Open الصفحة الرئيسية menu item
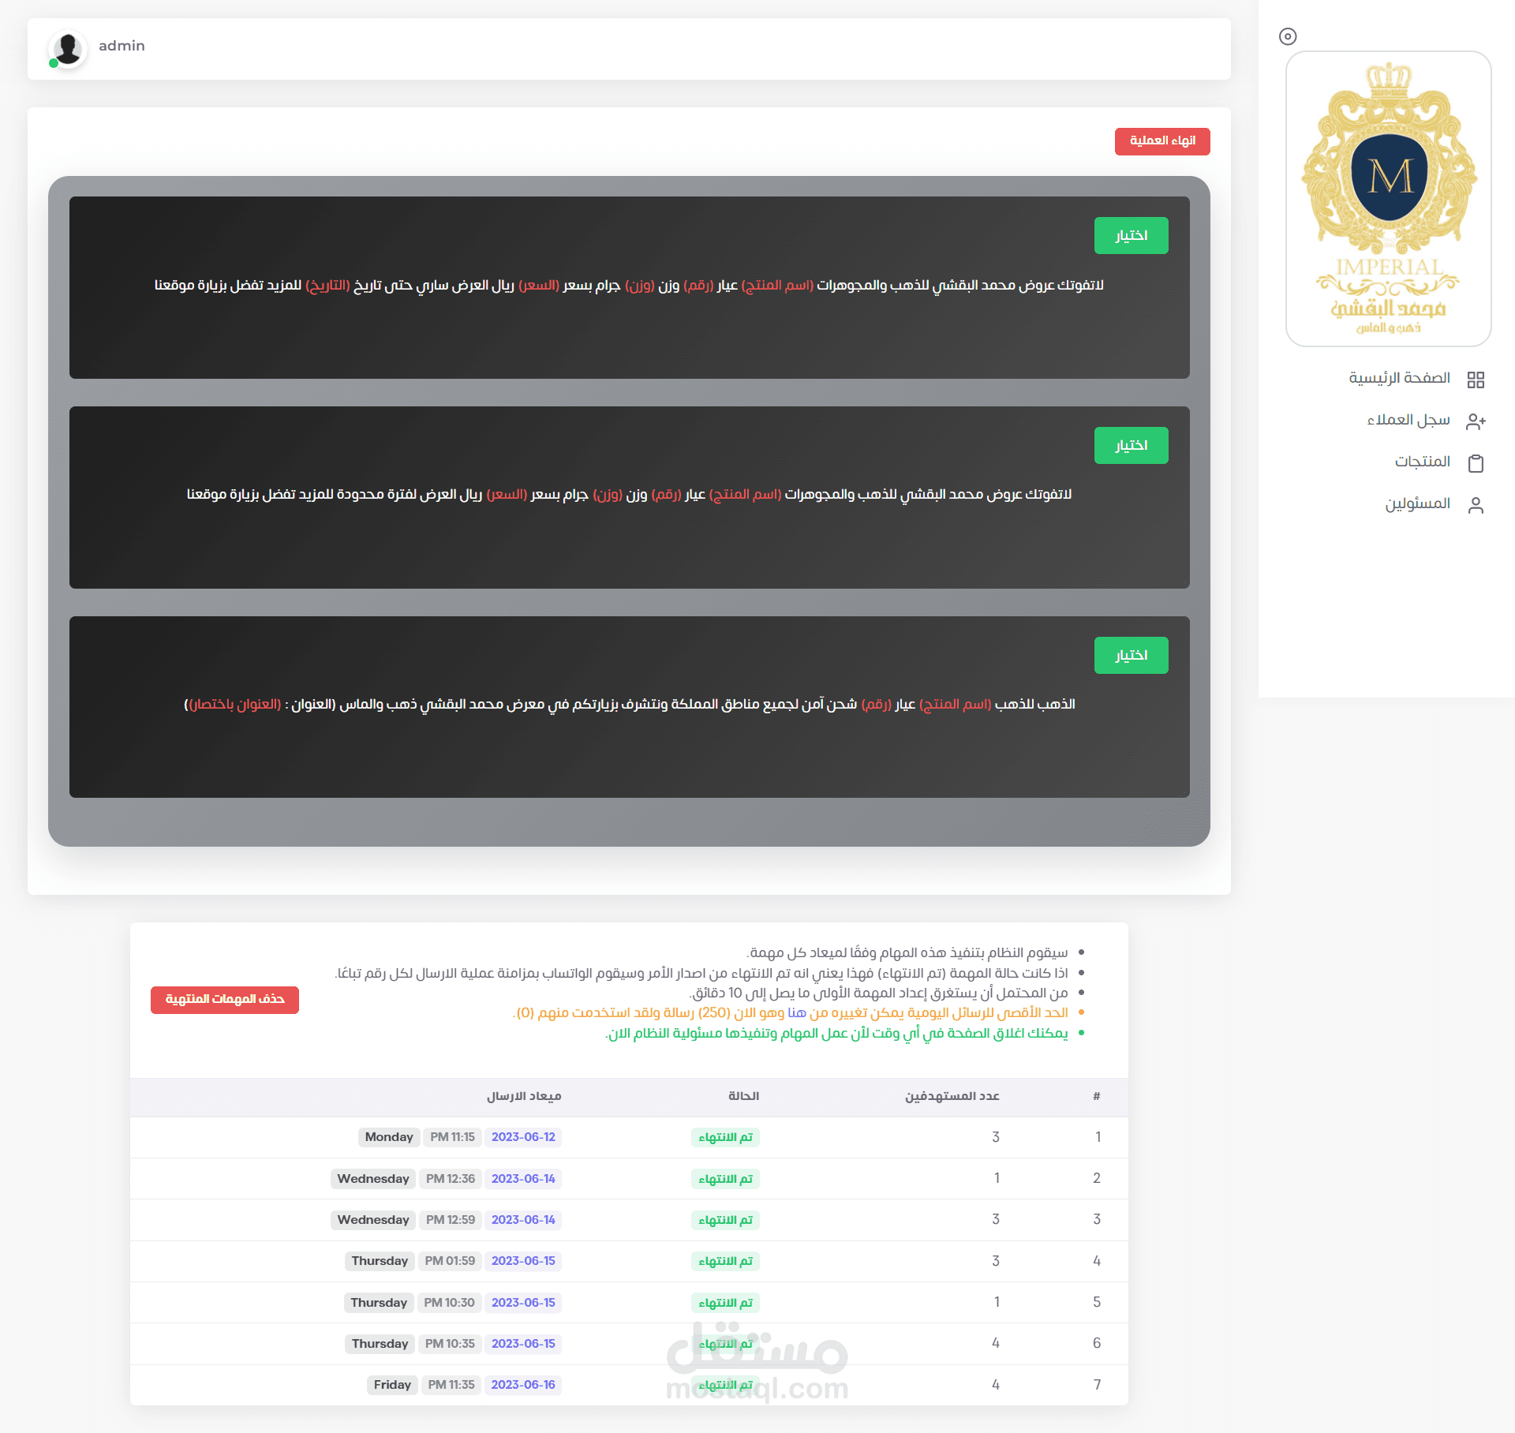The height and width of the screenshot is (1433, 1515). click(x=1399, y=378)
